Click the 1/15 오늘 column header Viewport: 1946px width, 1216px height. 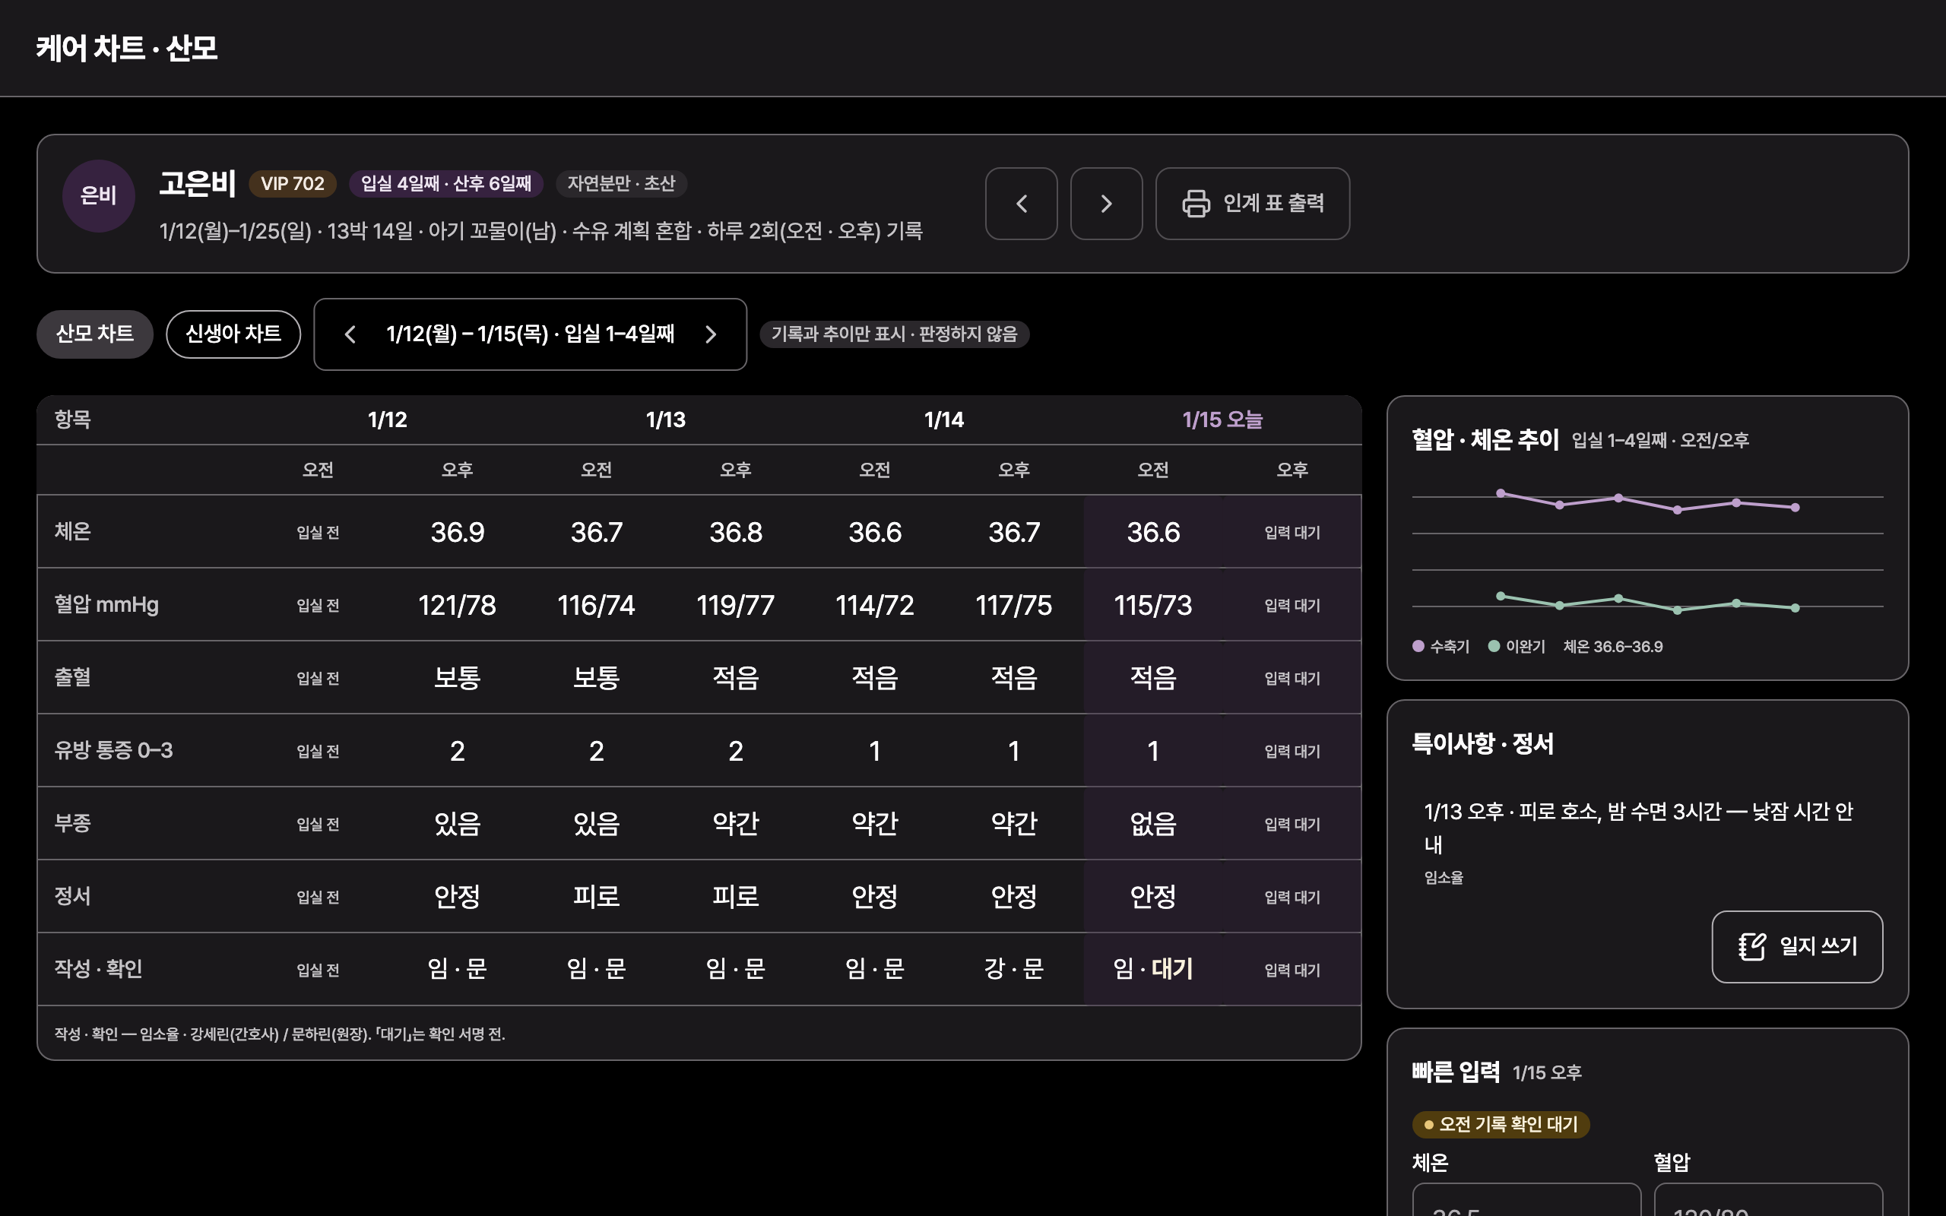pyautogui.click(x=1222, y=420)
